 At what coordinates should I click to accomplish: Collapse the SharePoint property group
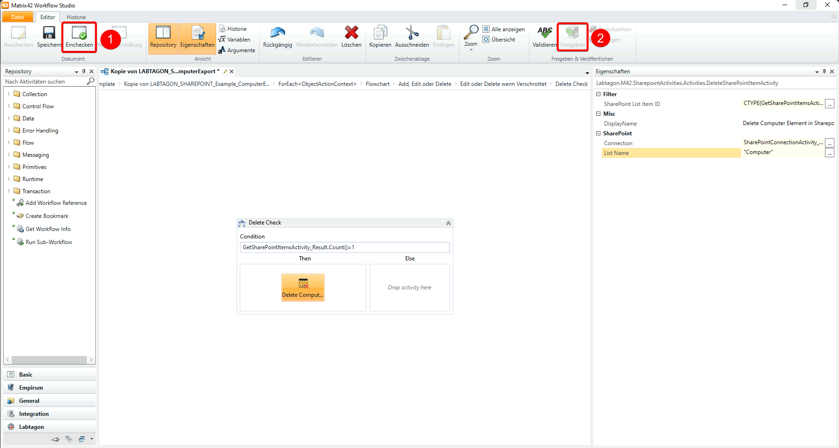click(599, 133)
